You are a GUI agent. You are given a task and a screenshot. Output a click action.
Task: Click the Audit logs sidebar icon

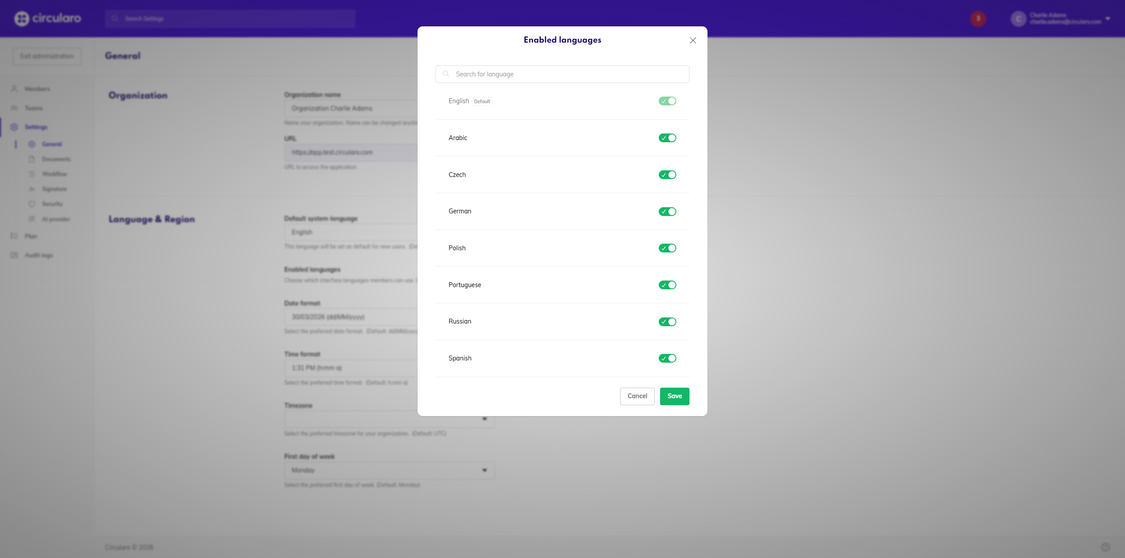click(14, 255)
